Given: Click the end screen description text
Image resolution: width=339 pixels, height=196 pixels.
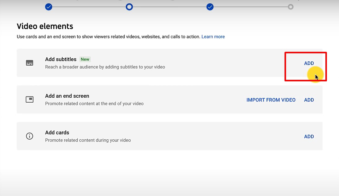Looking at the screenshot, I should tap(94, 104).
